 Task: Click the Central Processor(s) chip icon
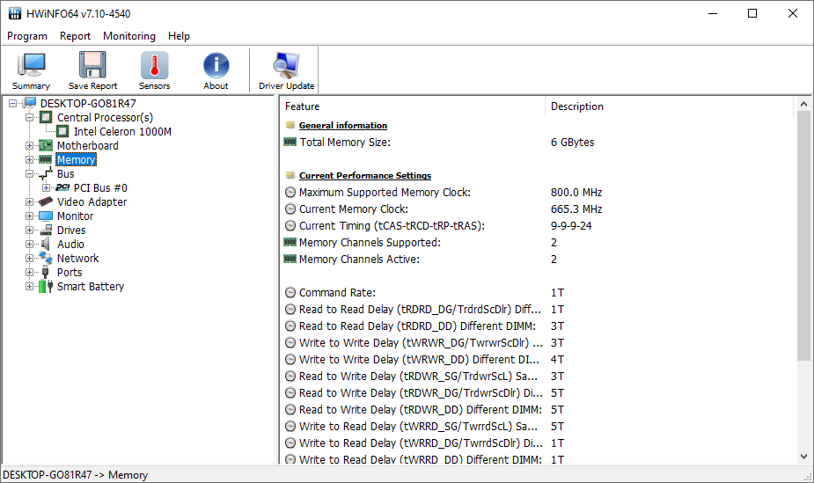[47, 117]
